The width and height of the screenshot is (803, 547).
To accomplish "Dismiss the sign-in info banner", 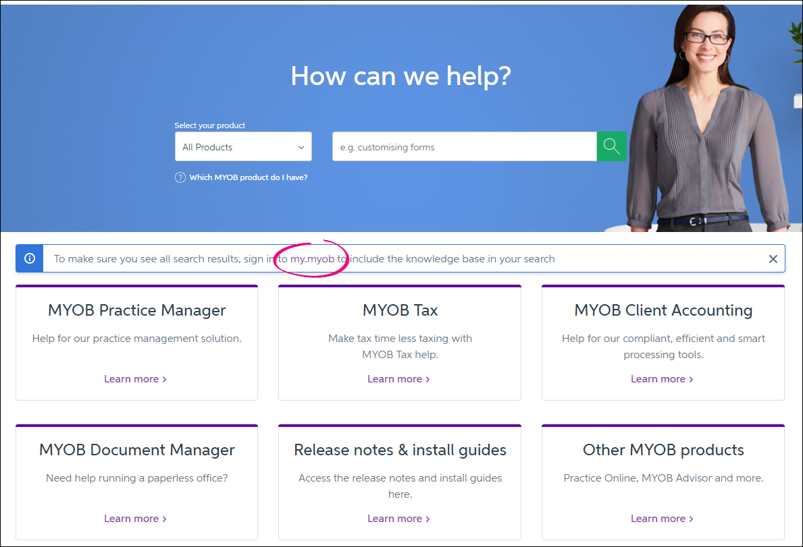I will (773, 259).
